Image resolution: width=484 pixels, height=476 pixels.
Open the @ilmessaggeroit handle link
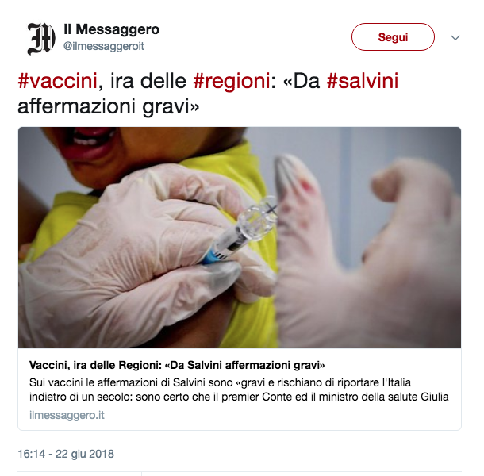click(x=104, y=46)
